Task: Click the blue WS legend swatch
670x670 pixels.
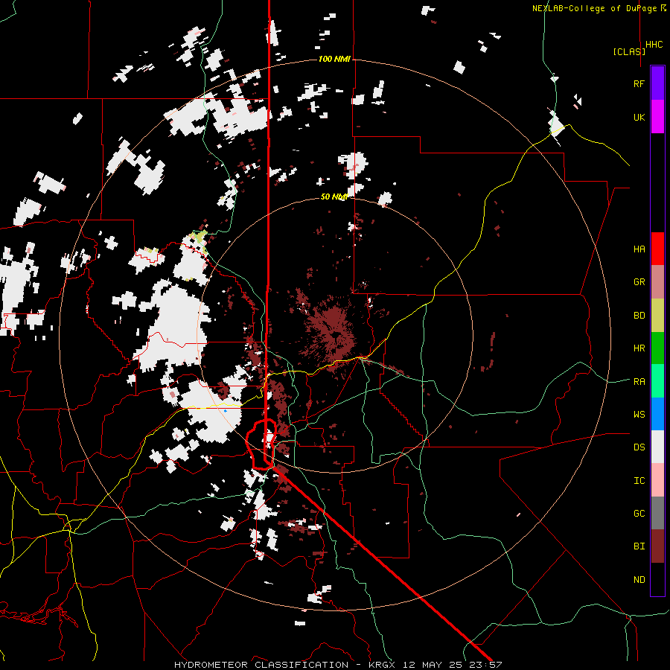Action: pyautogui.click(x=657, y=414)
